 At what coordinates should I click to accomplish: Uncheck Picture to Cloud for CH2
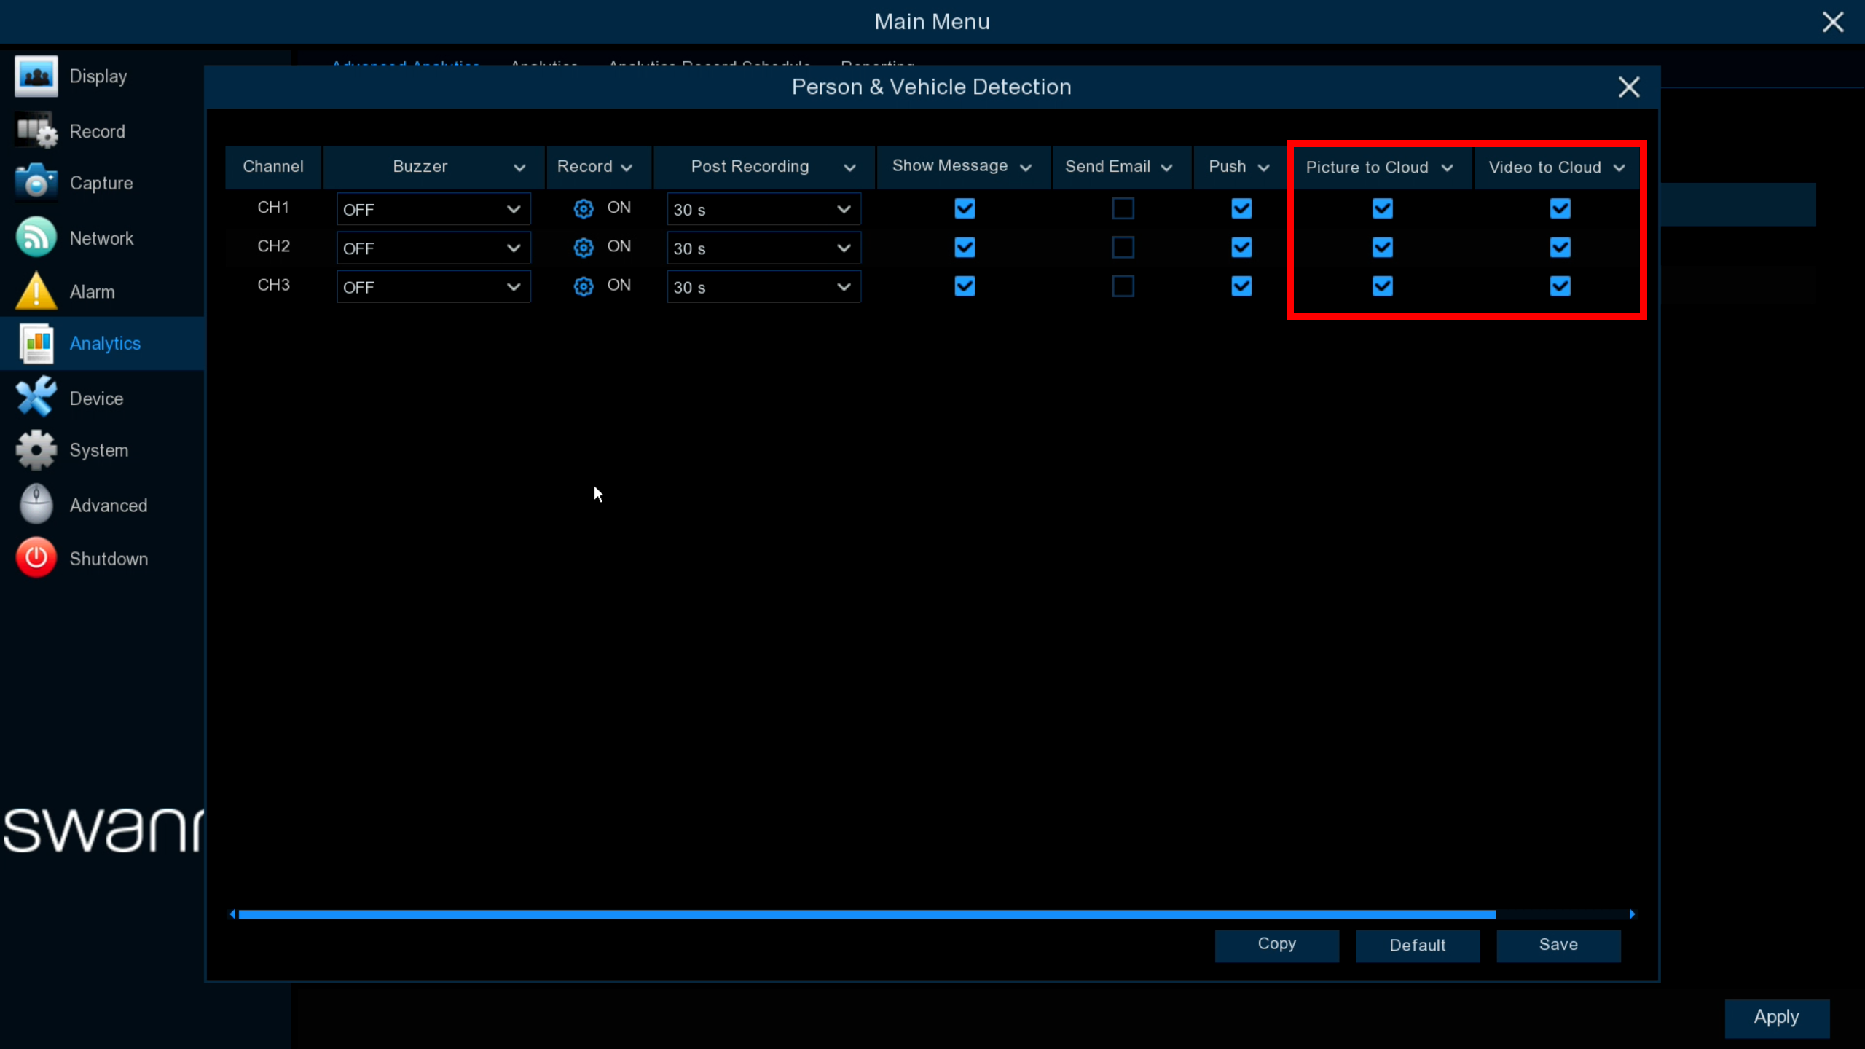(x=1382, y=248)
